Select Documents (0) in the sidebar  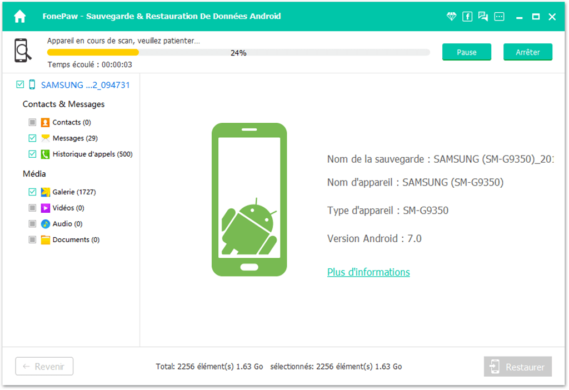coord(76,240)
